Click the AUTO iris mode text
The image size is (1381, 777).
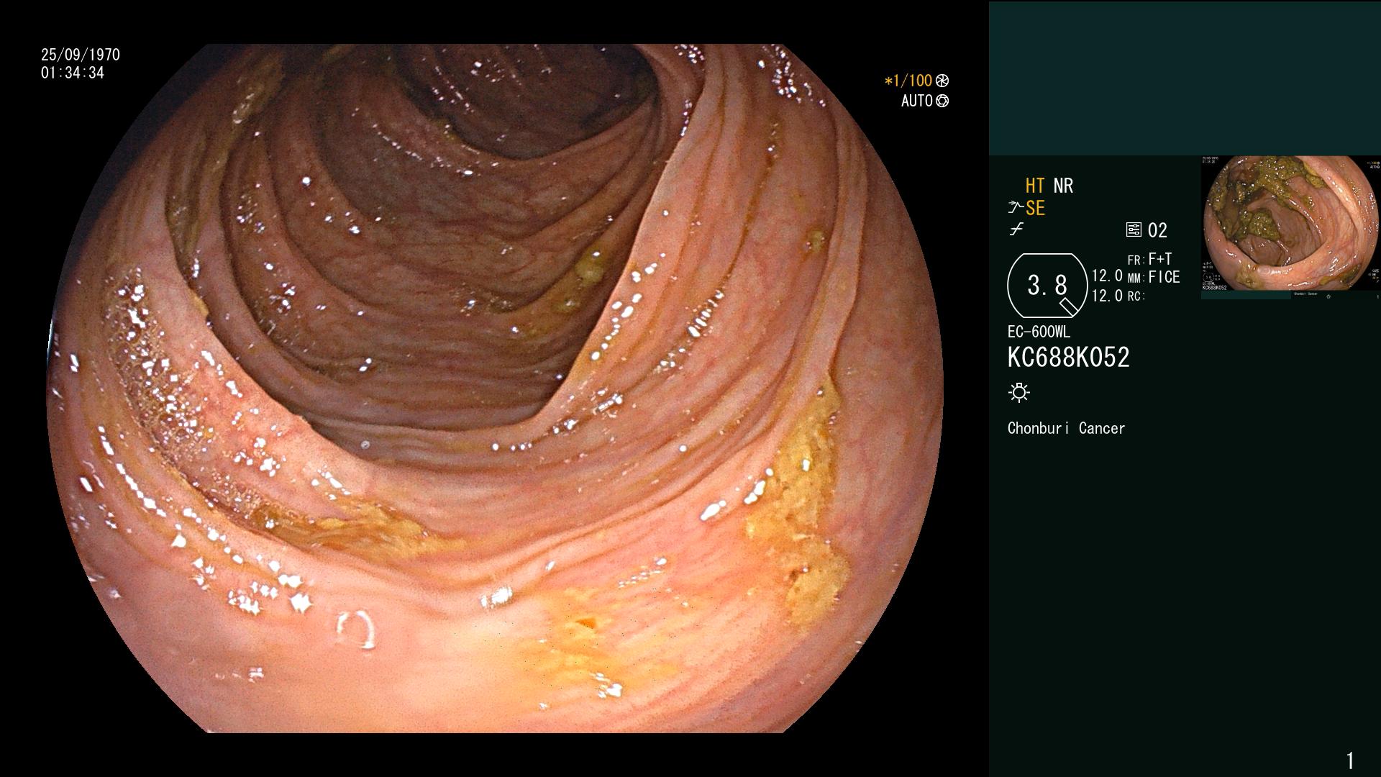pyautogui.click(x=917, y=101)
